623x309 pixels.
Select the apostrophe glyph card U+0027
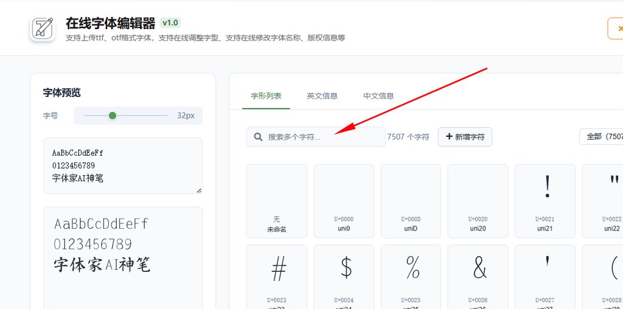pos(545,277)
